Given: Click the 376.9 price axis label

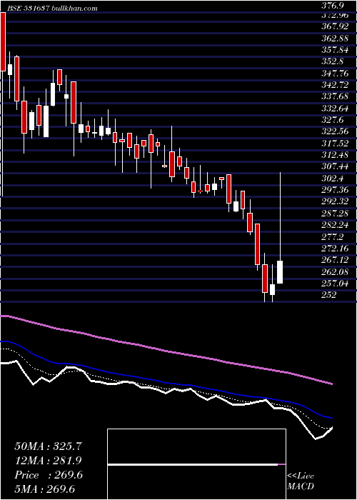Looking at the screenshot, I should click(x=333, y=6).
